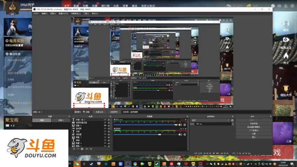Remove the selected source with the minus icon
297x167 pixels.
click(78, 149)
